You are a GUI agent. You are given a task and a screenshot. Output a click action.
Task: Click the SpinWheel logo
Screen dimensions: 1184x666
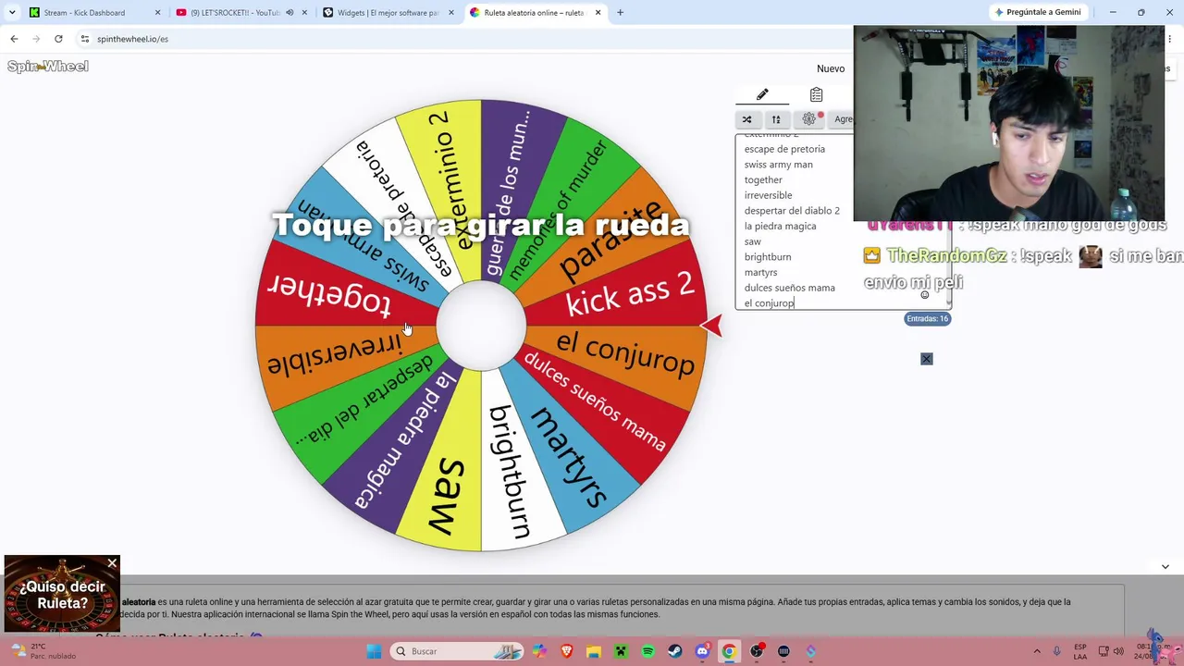pos(48,67)
